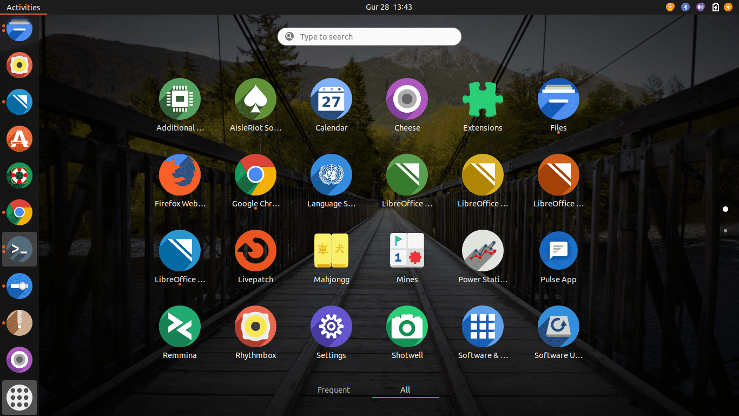Click the Bluetooth status icon

click(x=685, y=7)
